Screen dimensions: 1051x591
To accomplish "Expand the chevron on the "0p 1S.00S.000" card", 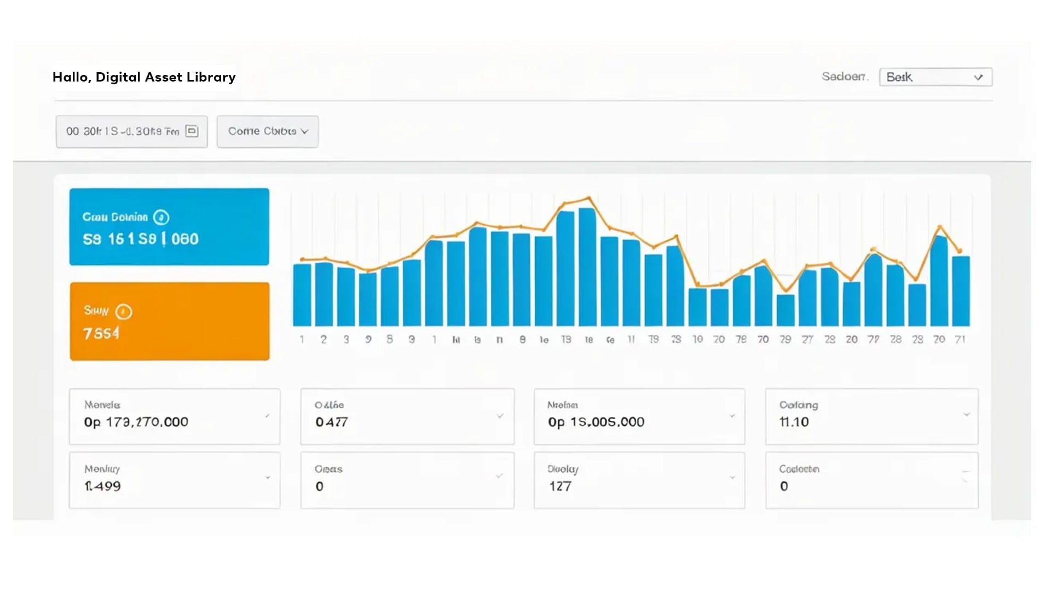I will pyautogui.click(x=732, y=416).
